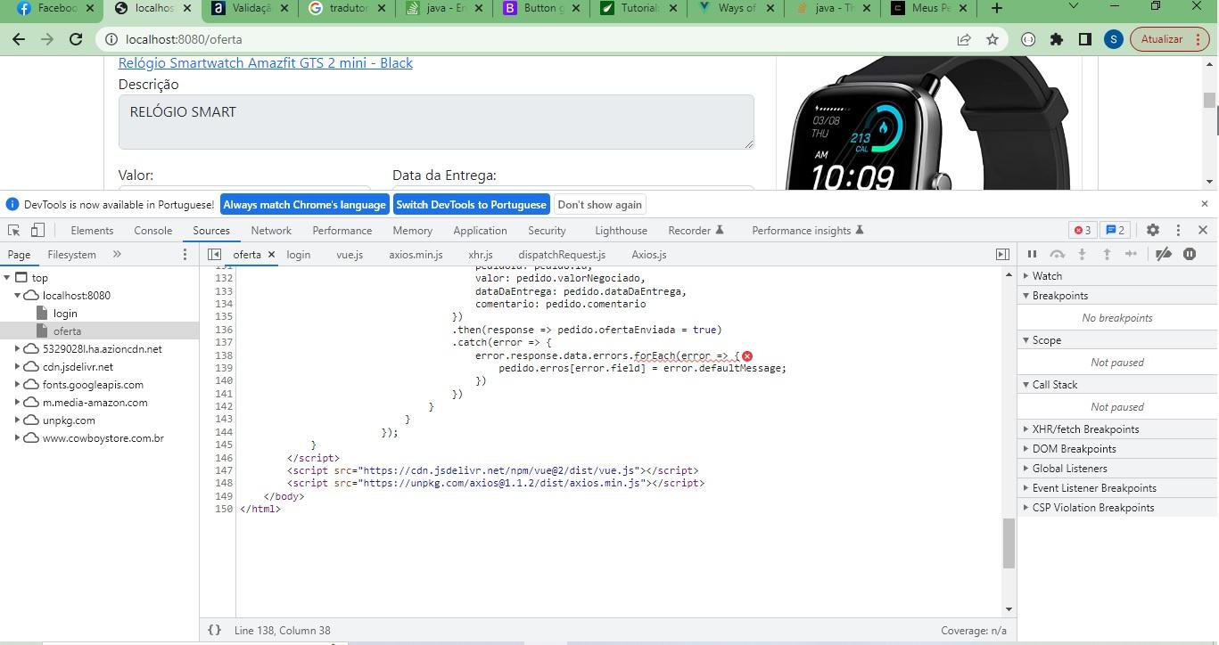
Task: Toggle pause on exceptions
Action: pos(1190,254)
